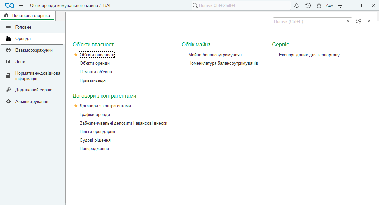379x205 pixels.
Task: Close the functions menu panel
Action: pyautogui.click(x=369, y=21)
